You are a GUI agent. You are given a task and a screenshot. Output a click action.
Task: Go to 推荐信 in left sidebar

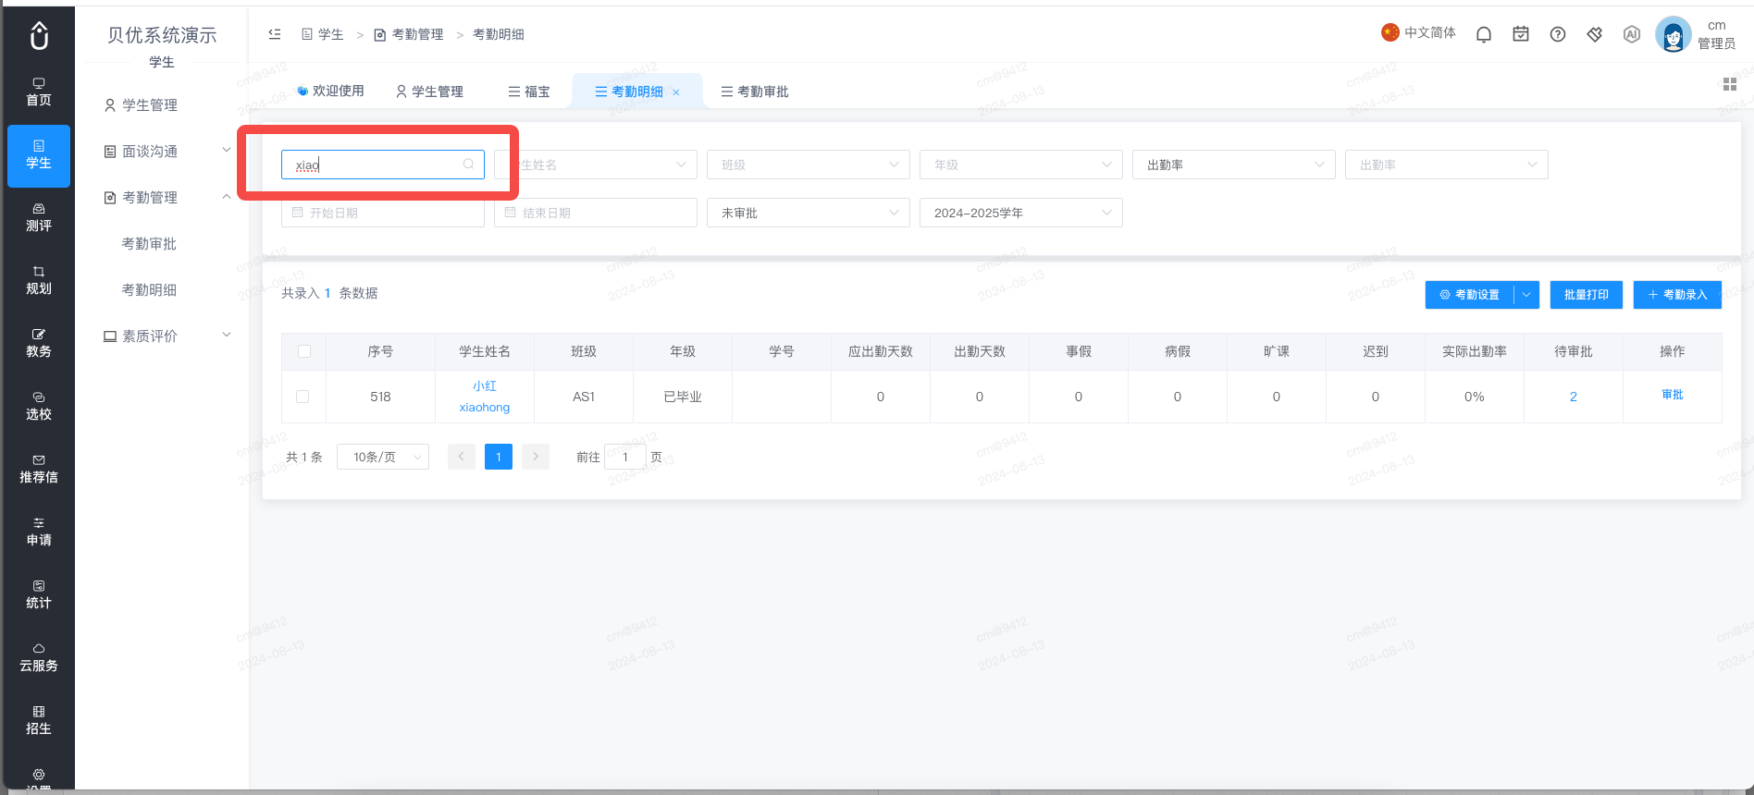point(39,470)
